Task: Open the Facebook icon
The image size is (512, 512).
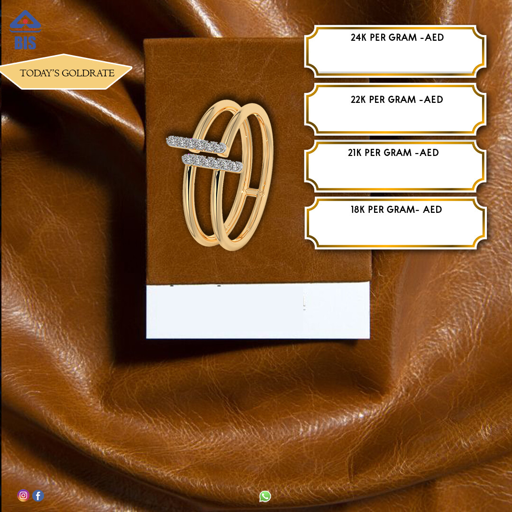Action: (x=38, y=496)
